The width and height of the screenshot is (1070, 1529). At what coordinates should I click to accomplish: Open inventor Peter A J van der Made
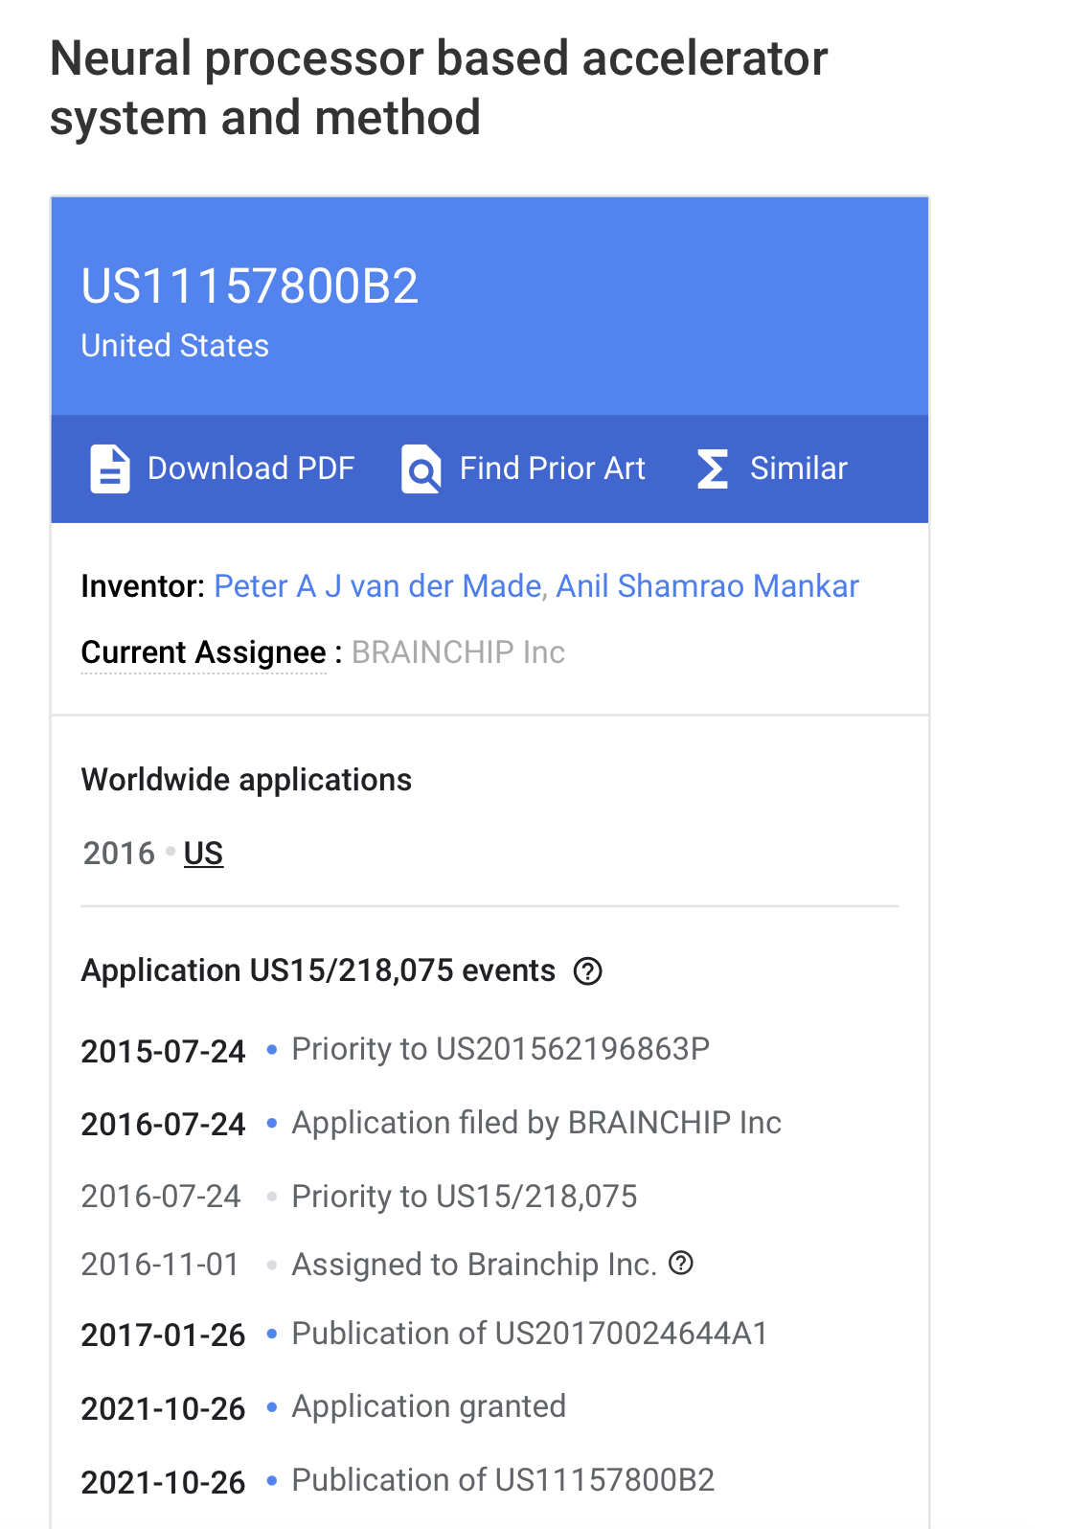point(377,585)
